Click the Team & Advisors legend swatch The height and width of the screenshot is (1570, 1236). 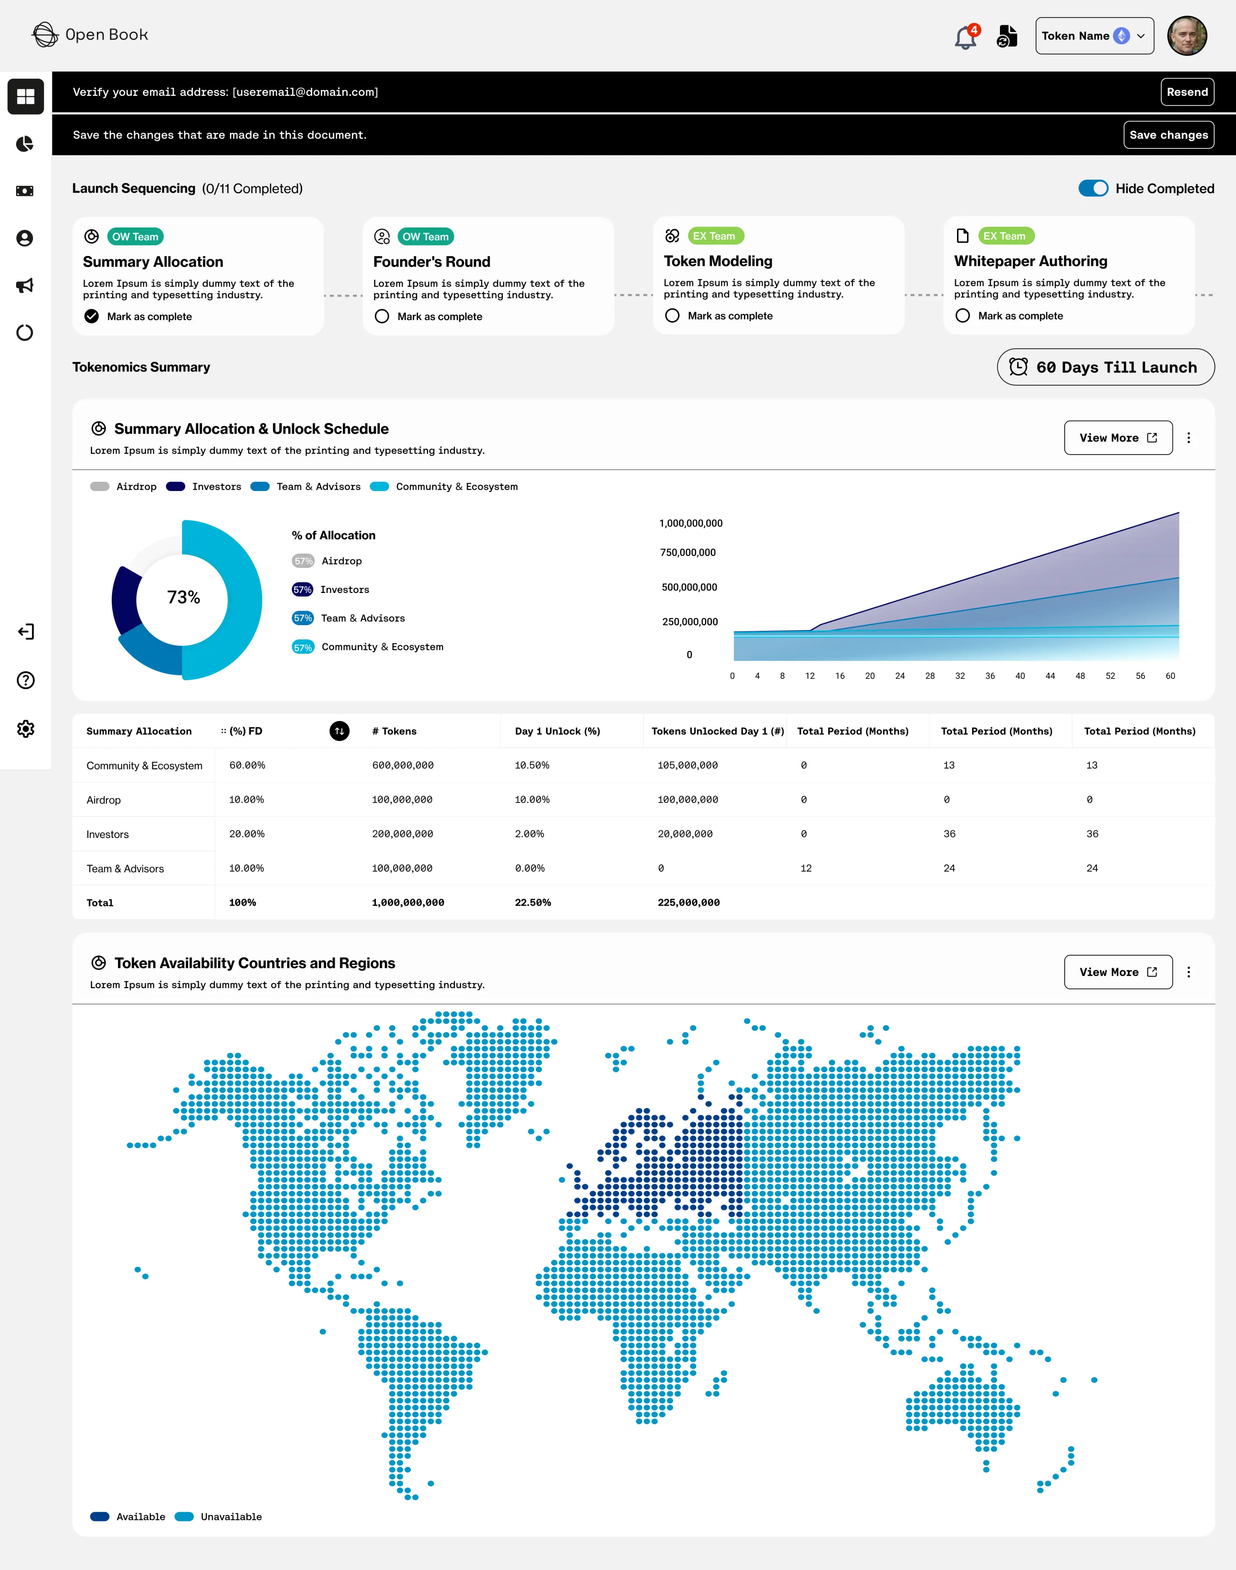(260, 486)
